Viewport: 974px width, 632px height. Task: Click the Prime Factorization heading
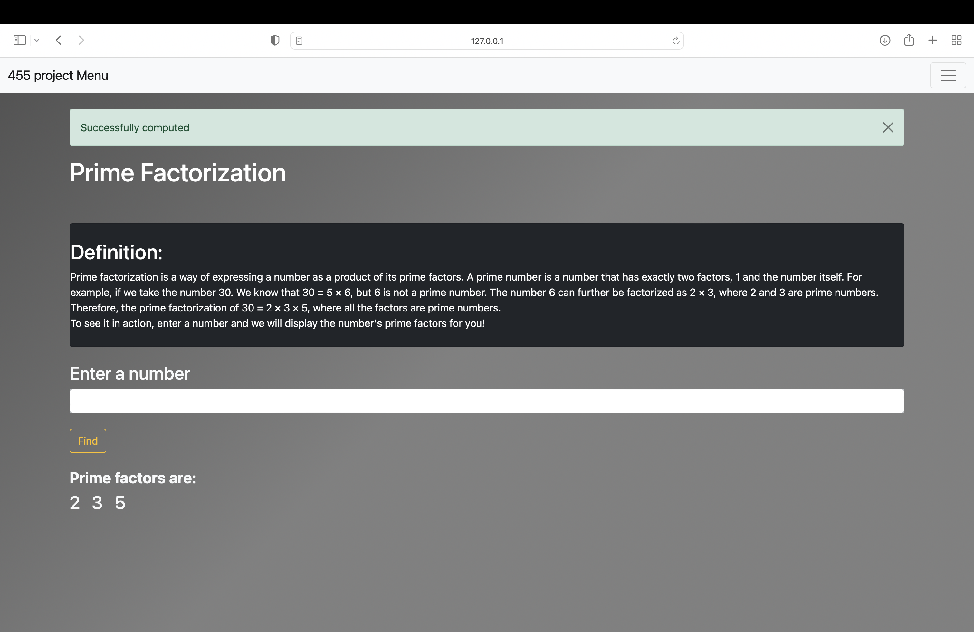click(177, 172)
